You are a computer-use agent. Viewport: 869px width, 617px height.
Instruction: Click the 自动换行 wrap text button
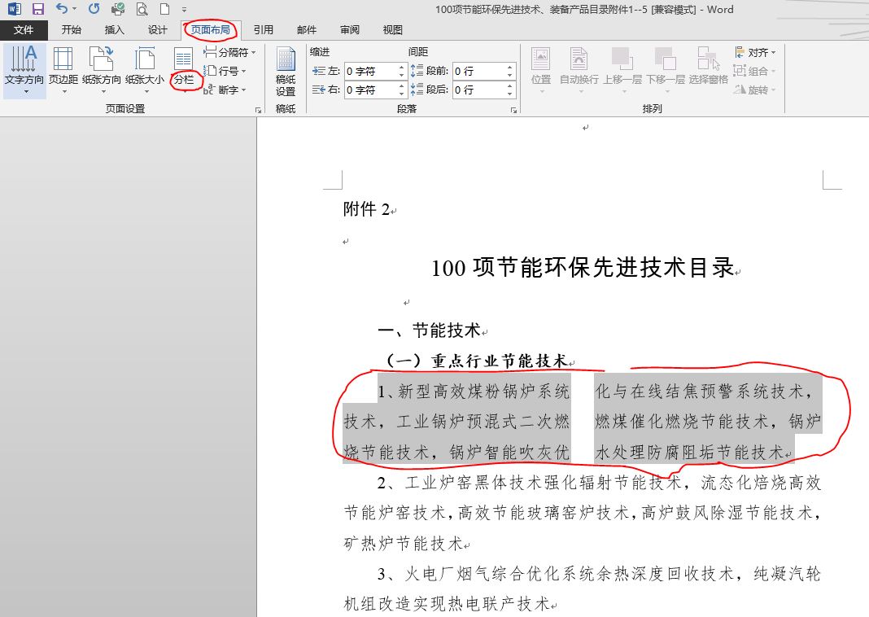click(579, 70)
